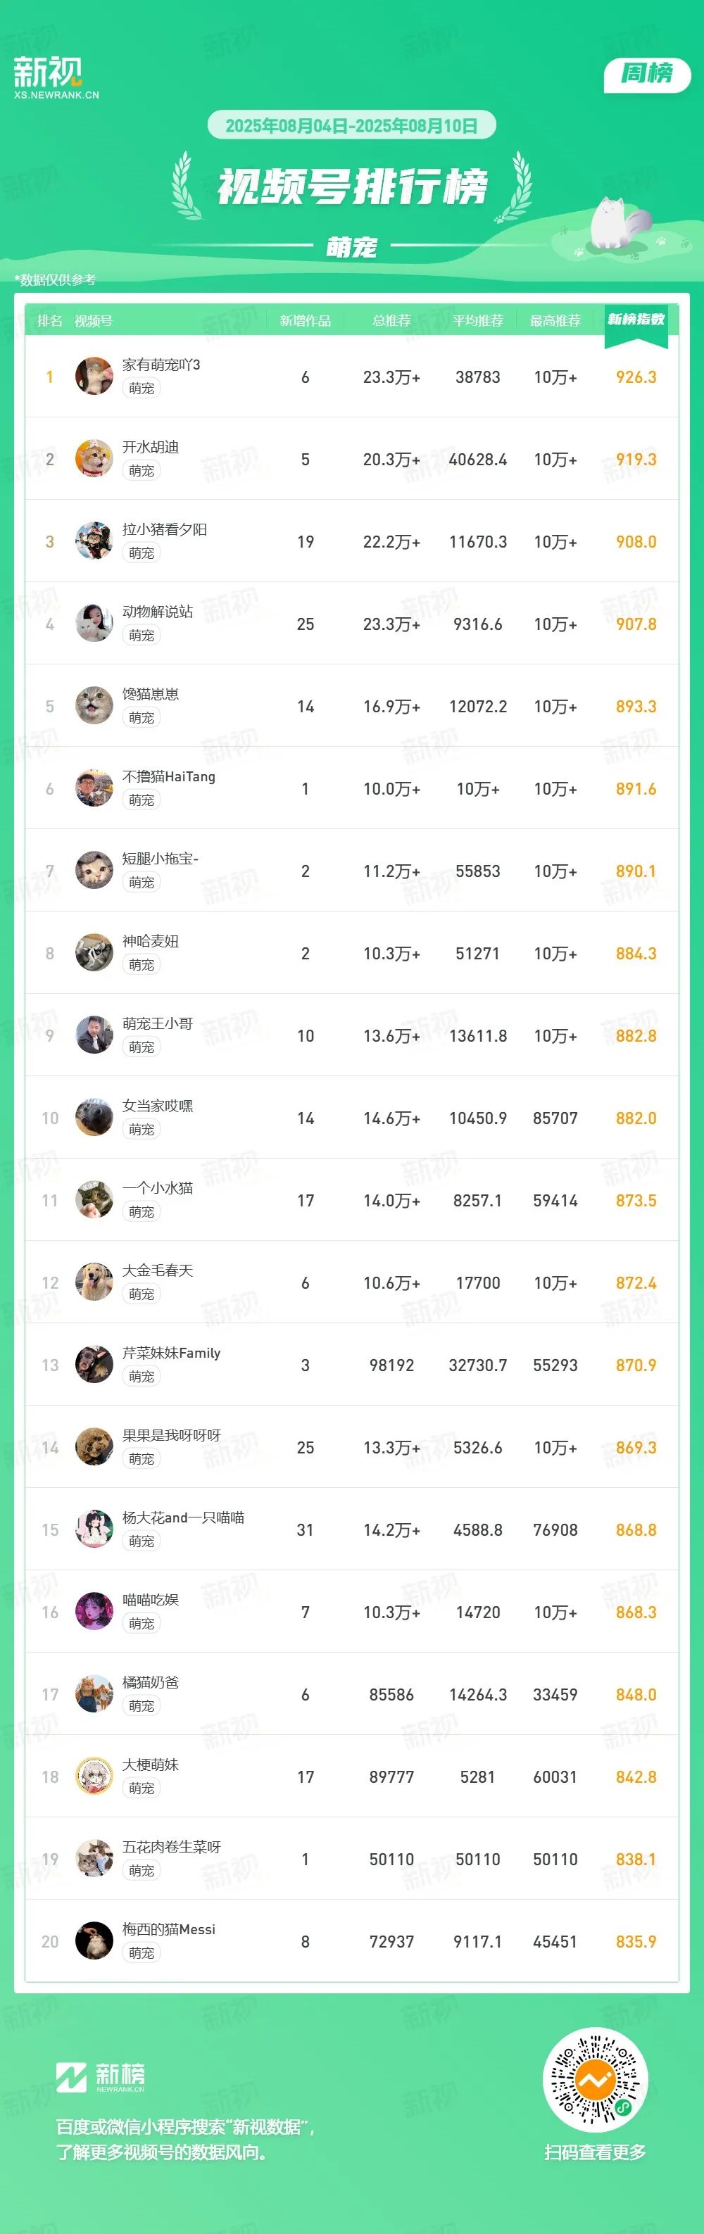
Task: Open avatar of 大金毛春天
Action: click(x=94, y=1282)
